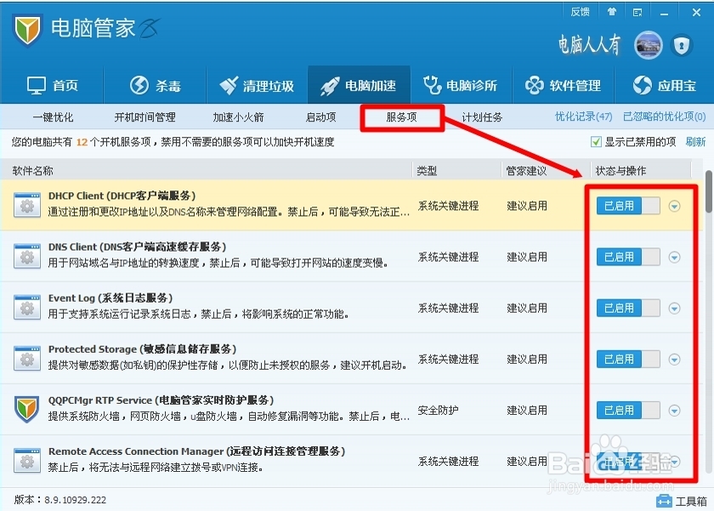Select DHCP Client (DHCP客户端服务) title text
This screenshot has height=511, width=714.
click(x=122, y=196)
